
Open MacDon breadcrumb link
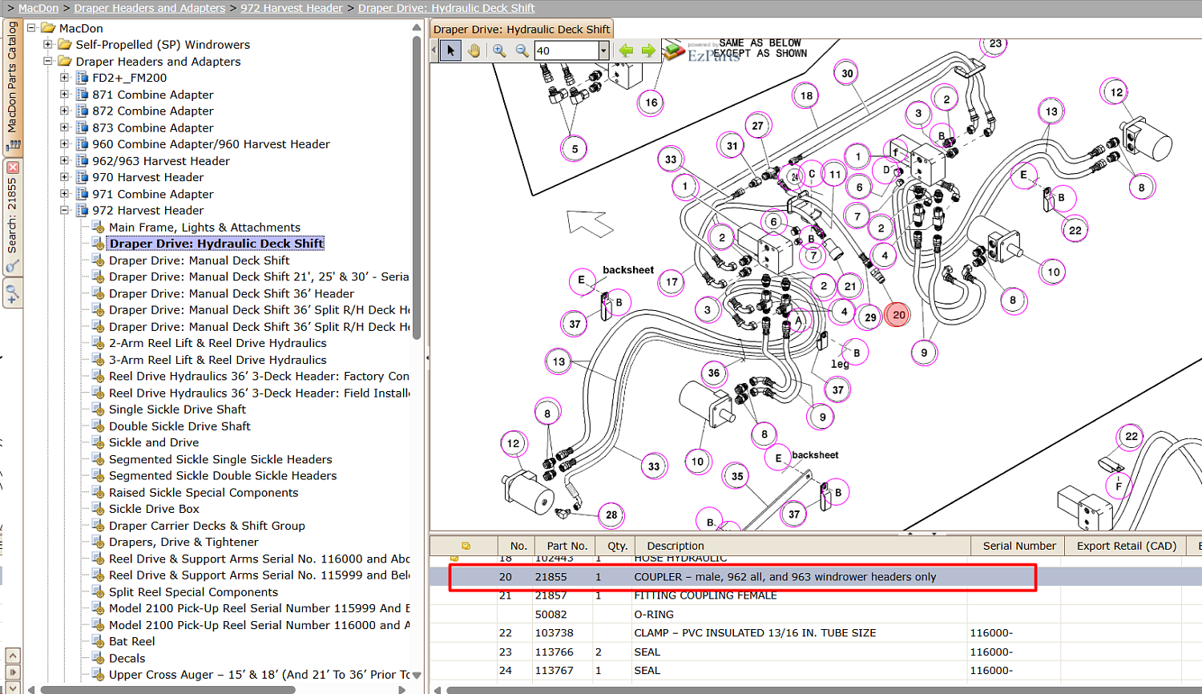38,8
